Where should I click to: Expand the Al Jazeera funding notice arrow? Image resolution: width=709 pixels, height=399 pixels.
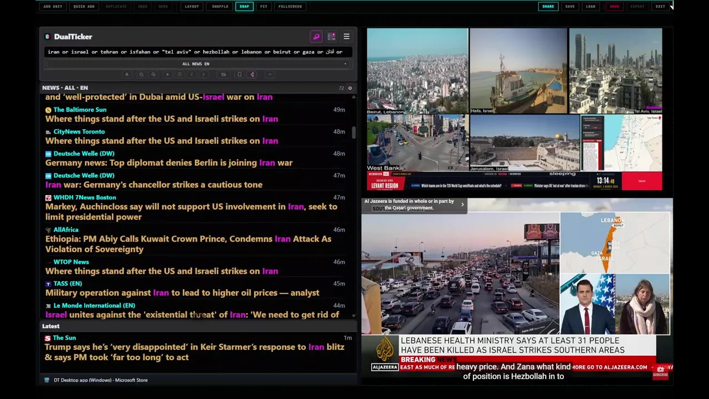[463, 204]
